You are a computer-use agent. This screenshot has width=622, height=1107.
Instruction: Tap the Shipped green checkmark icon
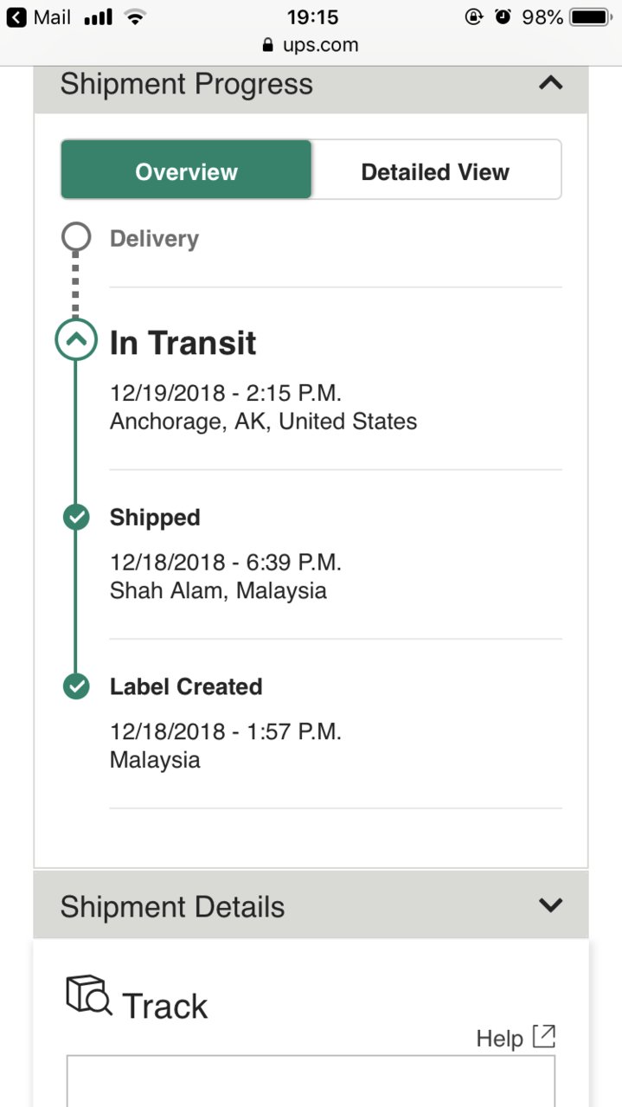(76, 518)
